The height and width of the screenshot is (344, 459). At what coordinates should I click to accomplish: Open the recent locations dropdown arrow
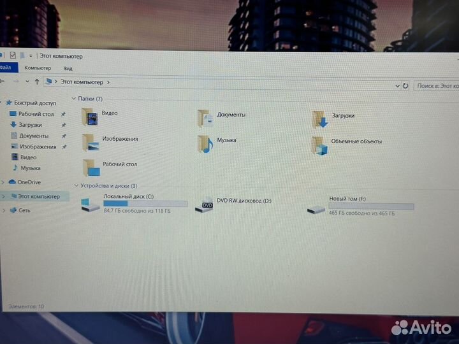pyautogui.click(x=27, y=82)
